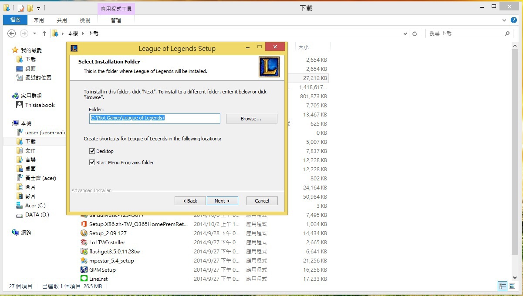Click the 搜尋 下載 search box
Image resolution: width=523 pixels, height=296 pixels.
coord(469,33)
